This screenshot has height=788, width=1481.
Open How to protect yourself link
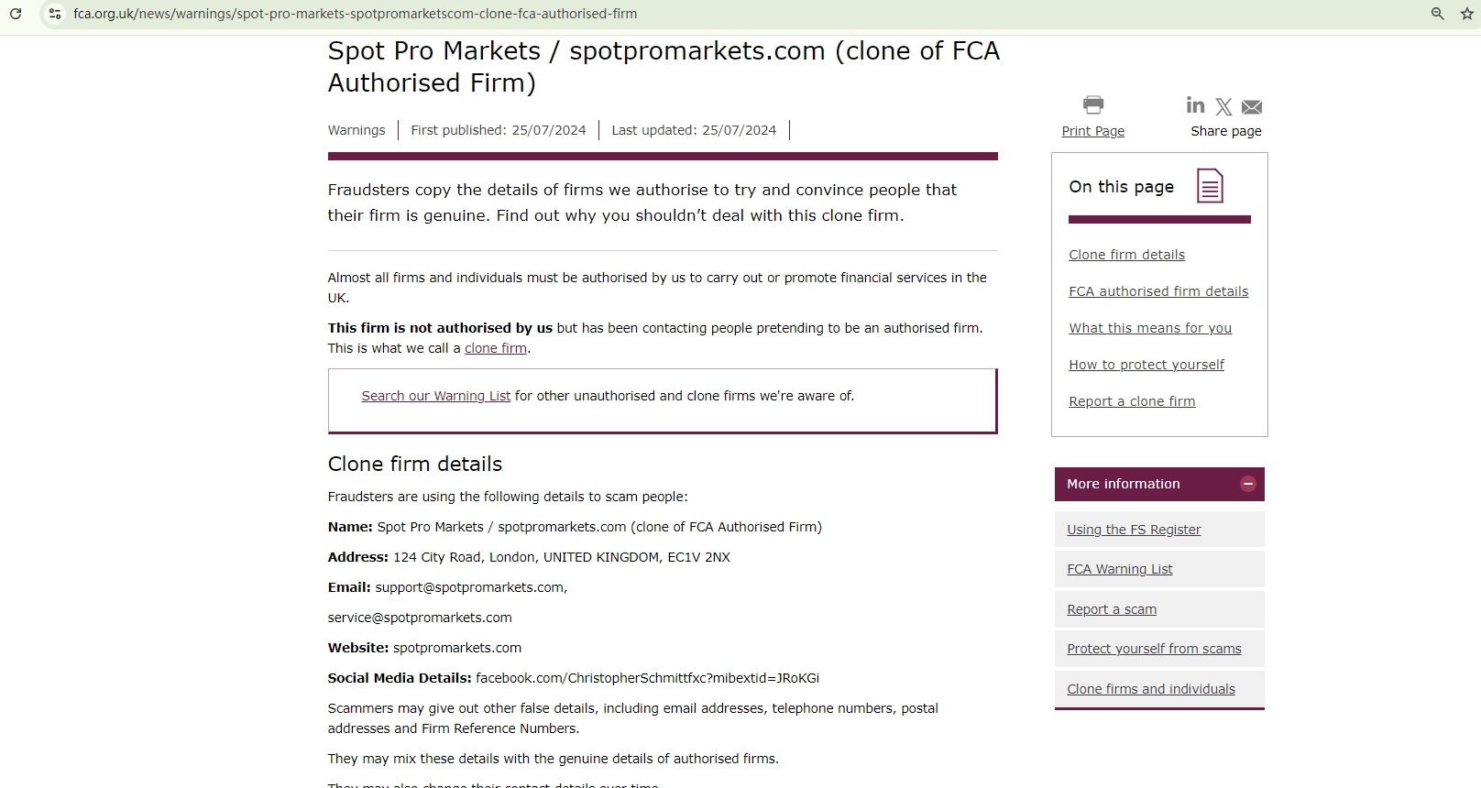(1146, 365)
